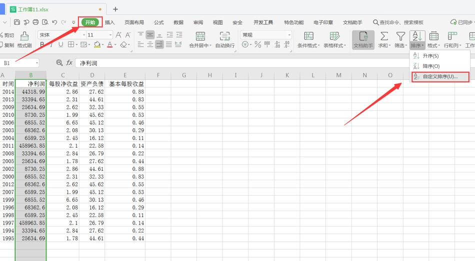The image size is (475, 261).
Task: Decrease font size with the smaller A icon
Action: click(128, 35)
